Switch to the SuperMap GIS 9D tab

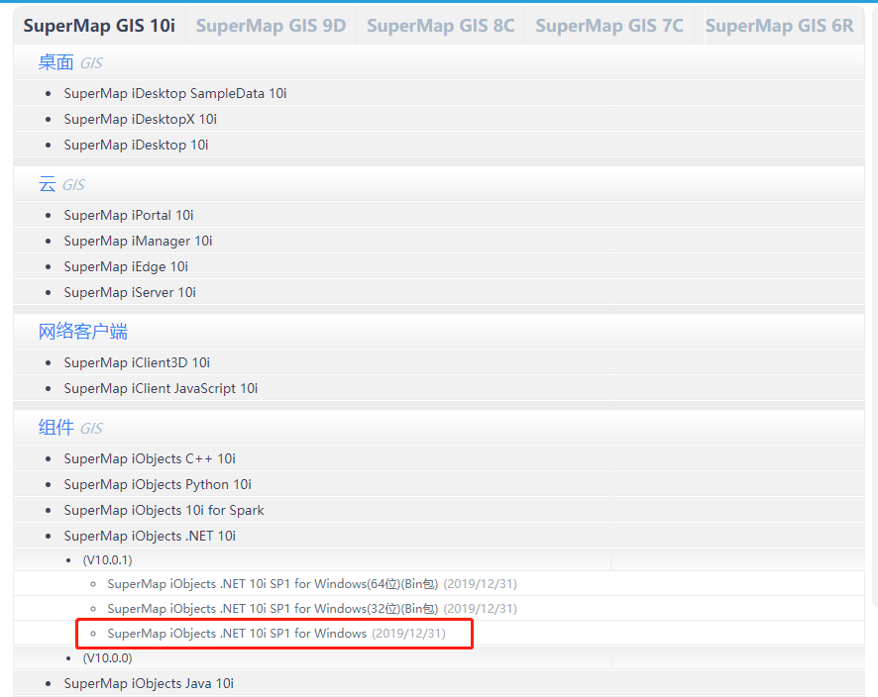(x=271, y=26)
